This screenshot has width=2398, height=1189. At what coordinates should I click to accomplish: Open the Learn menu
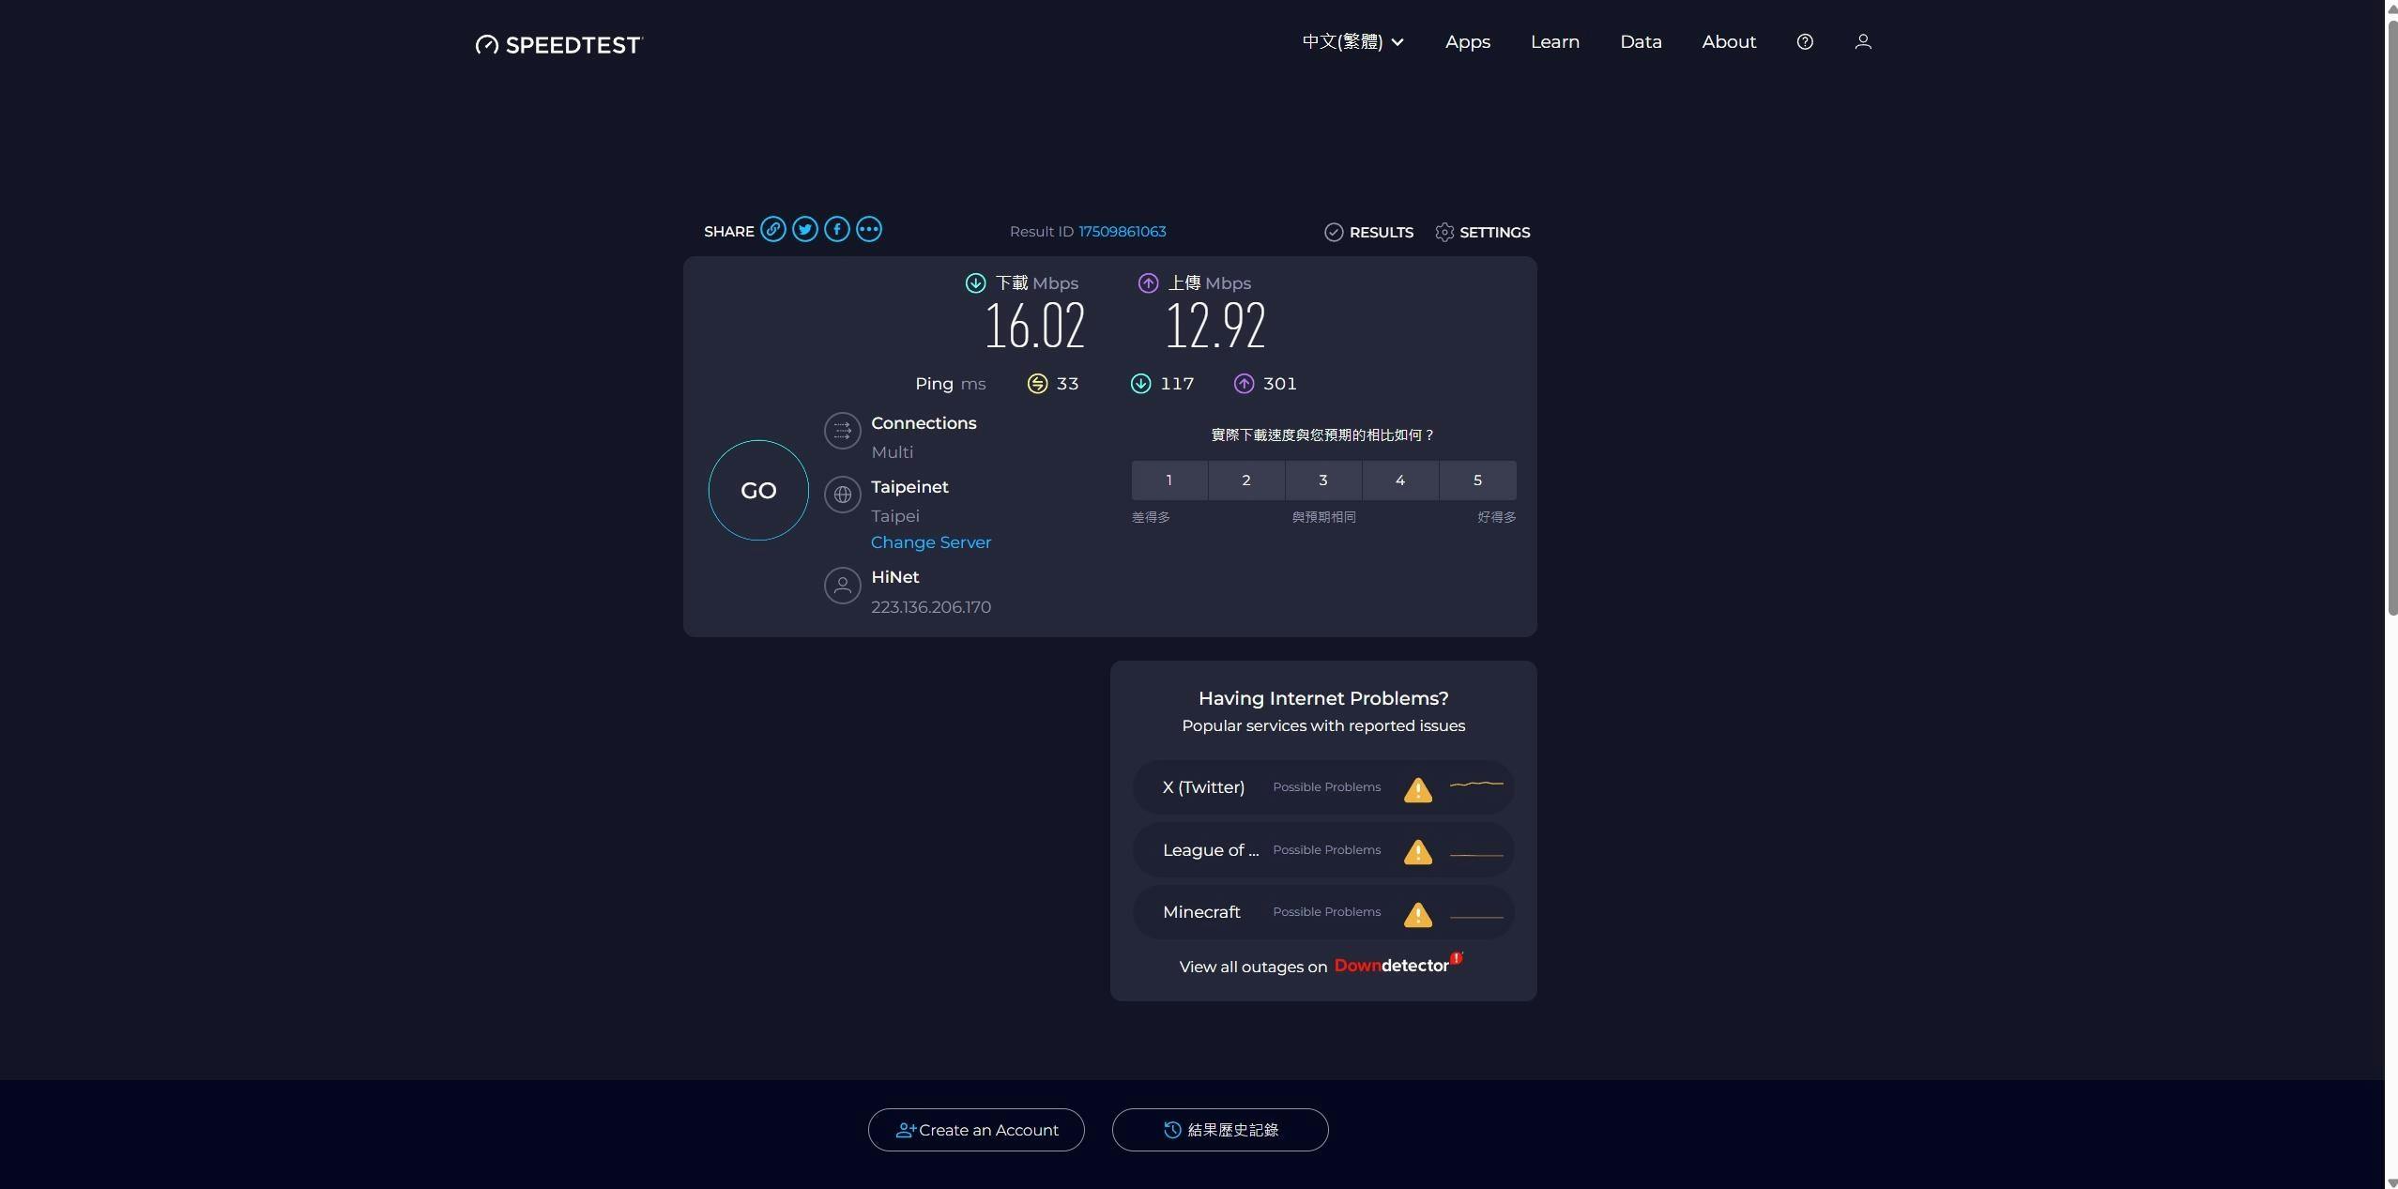[x=1555, y=42]
